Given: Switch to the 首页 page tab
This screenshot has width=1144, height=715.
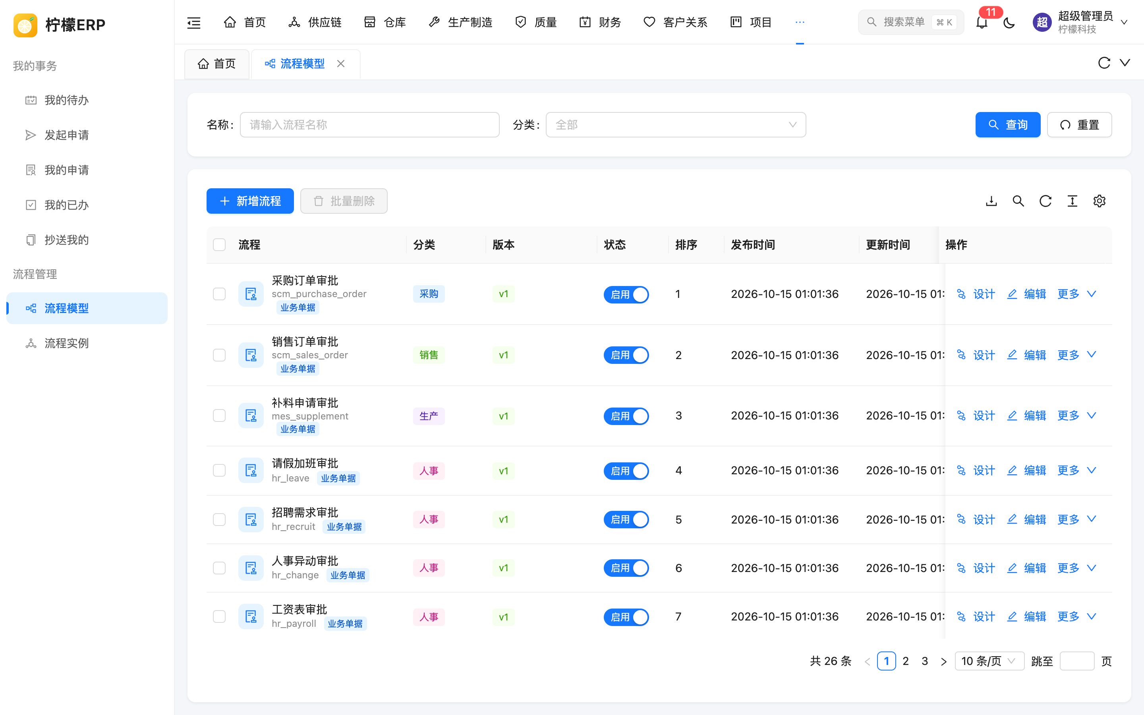Looking at the screenshot, I should tap(216, 64).
